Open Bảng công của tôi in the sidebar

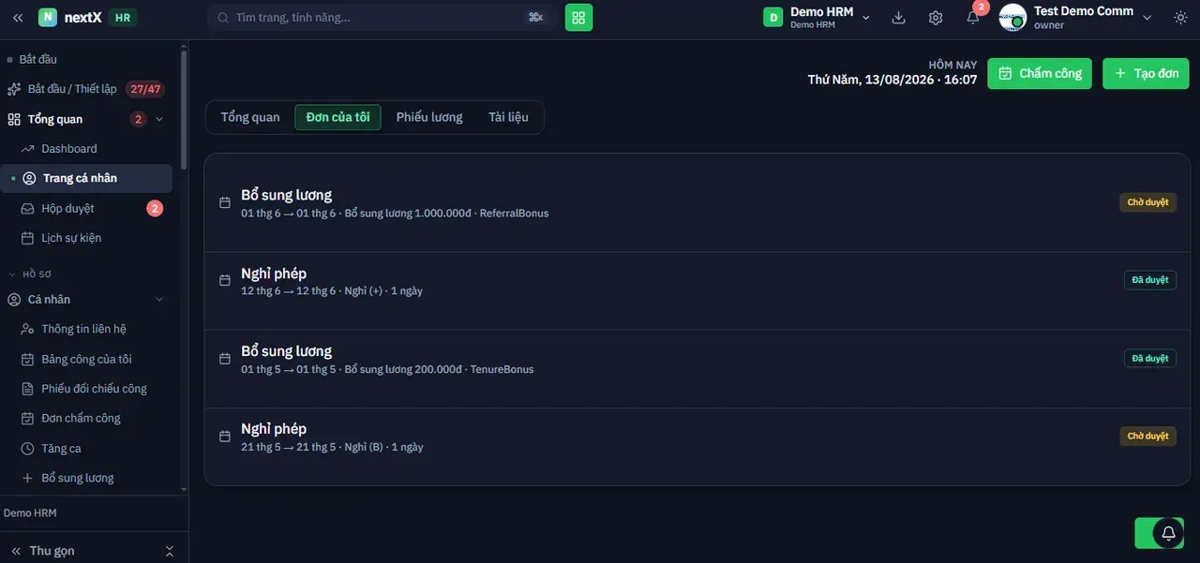click(x=86, y=359)
